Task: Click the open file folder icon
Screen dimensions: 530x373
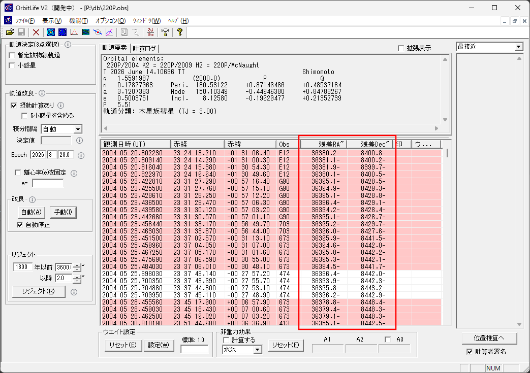Action: tap(10, 32)
